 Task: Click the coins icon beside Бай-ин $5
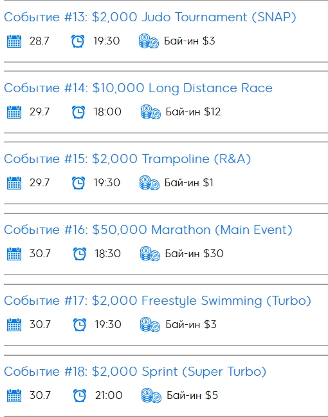pos(151,396)
